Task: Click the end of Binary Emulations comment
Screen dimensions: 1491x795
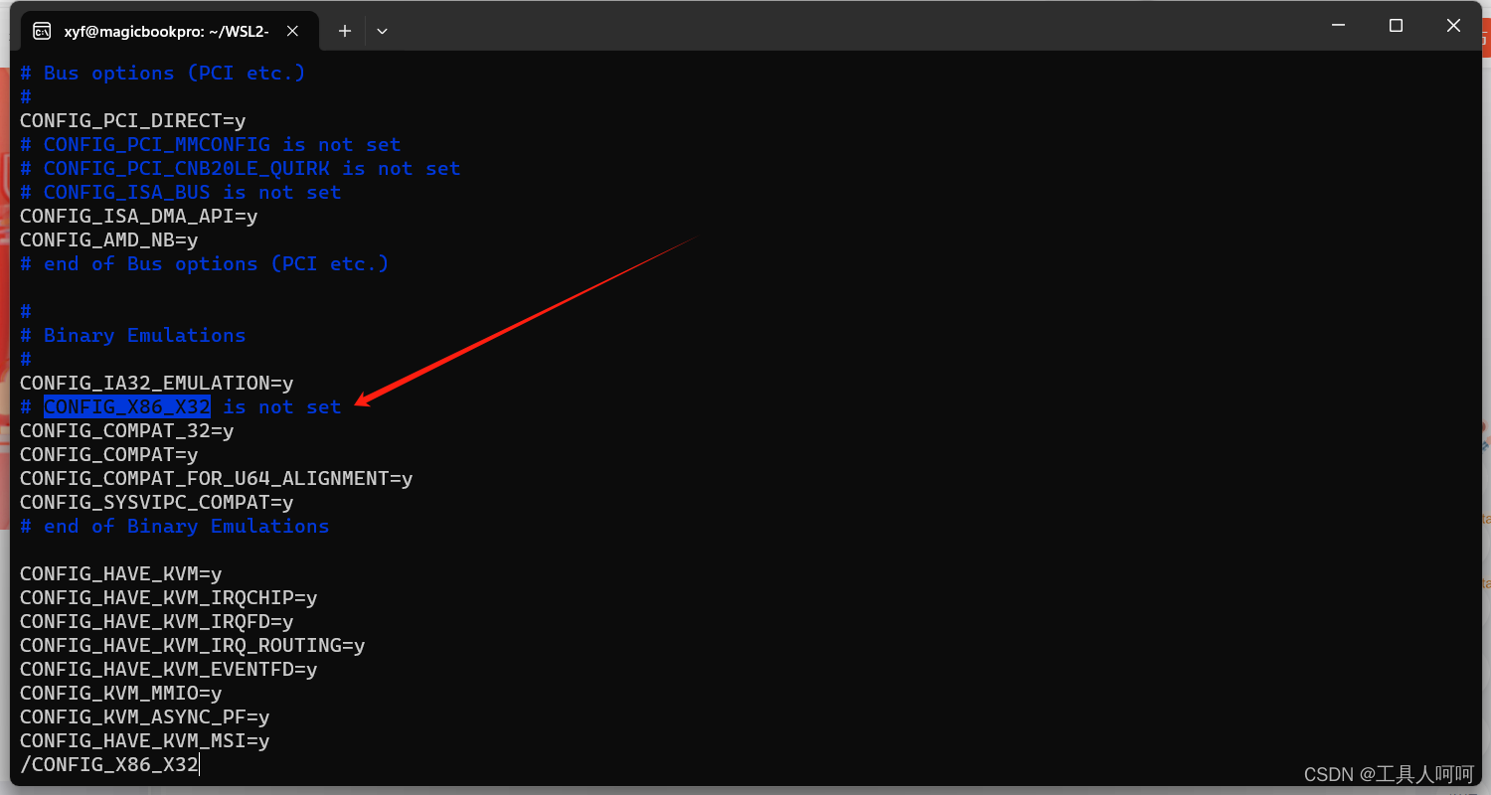Action: 174,527
